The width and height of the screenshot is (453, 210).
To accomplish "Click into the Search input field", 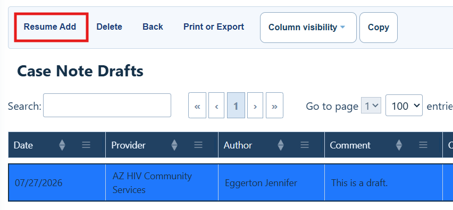I will (x=107, y=105).
